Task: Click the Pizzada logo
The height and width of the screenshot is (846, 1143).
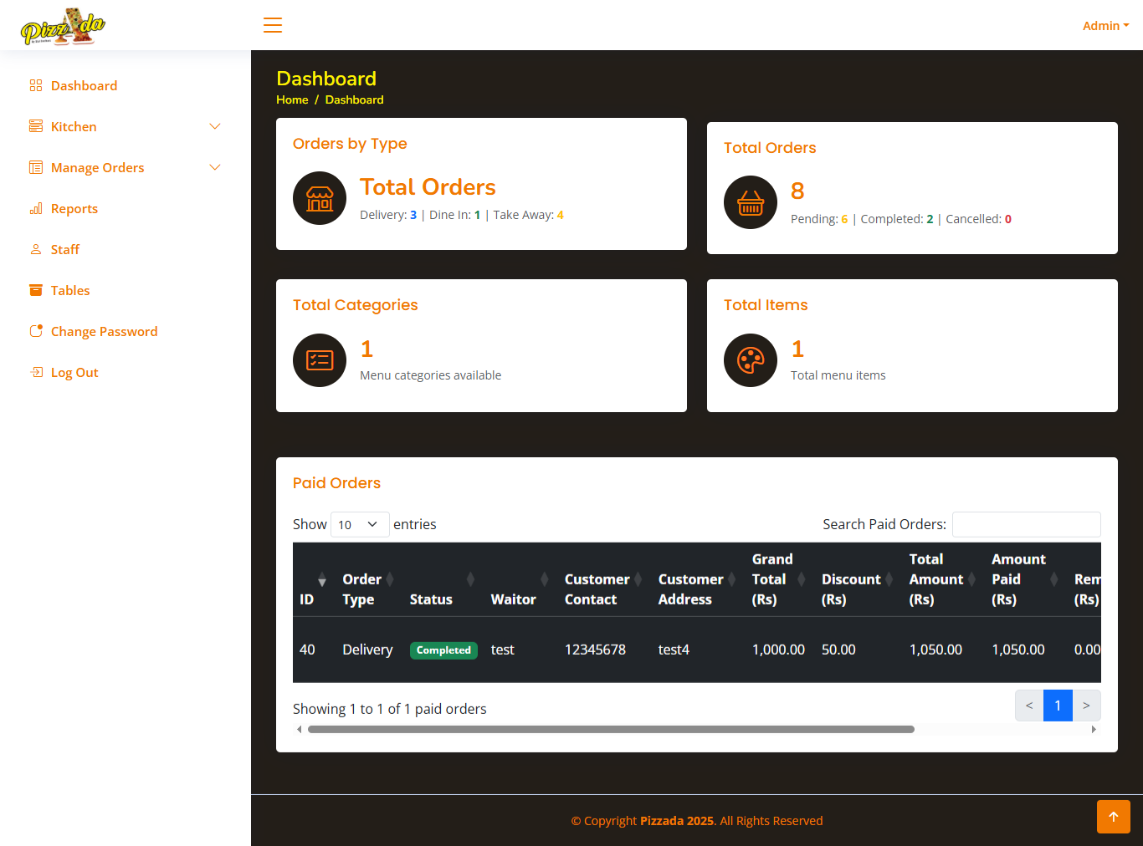Action: (64, 27)
